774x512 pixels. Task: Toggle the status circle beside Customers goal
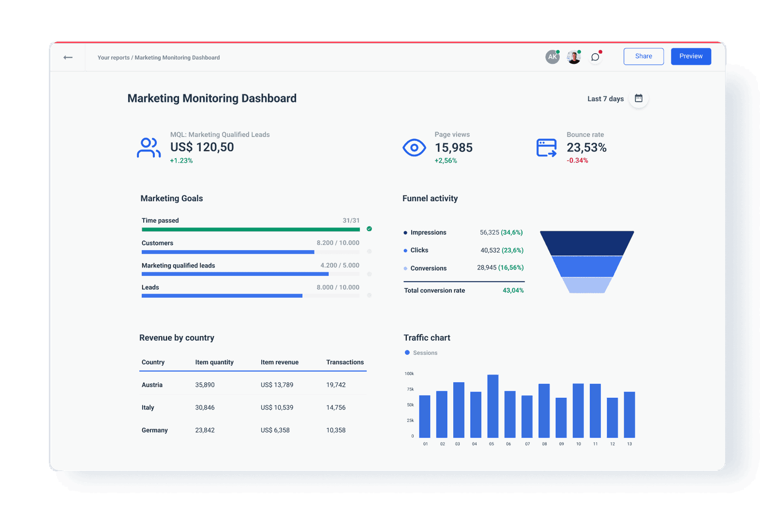369,251
